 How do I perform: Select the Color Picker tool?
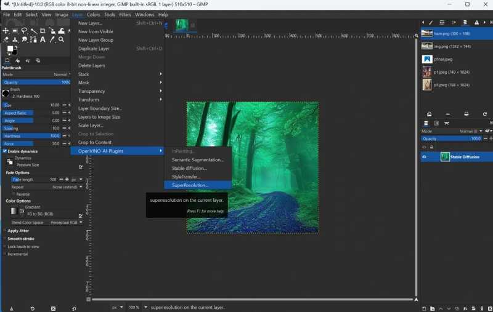click(52, 39)
